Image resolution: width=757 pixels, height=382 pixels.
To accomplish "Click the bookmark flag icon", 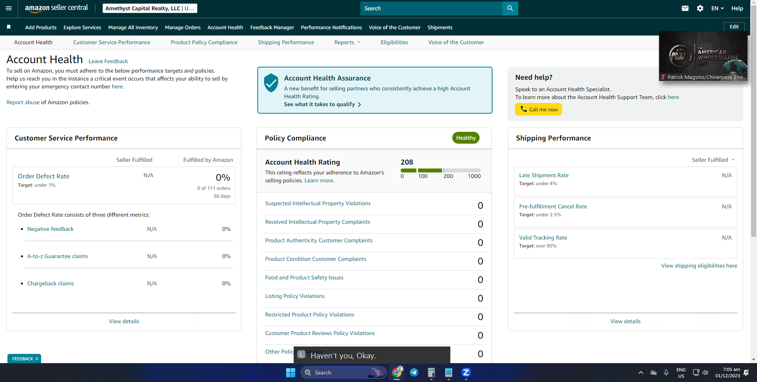I will (x=9, y=27).
